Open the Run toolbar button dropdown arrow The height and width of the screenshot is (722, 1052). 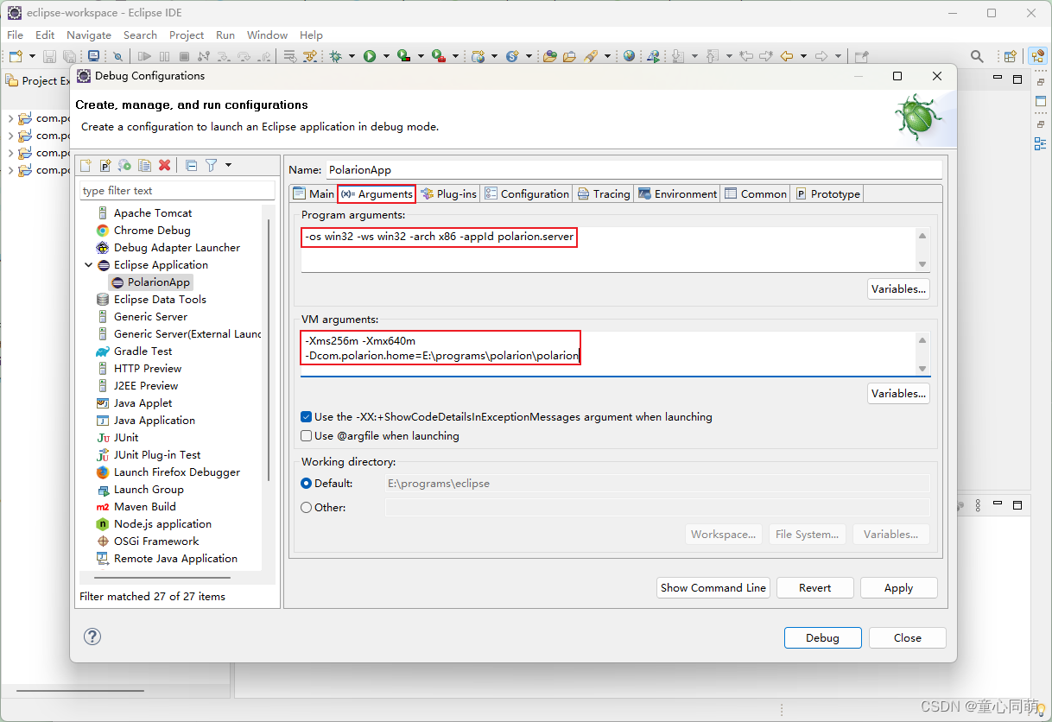pyautogui.click(x=385, y=56)
